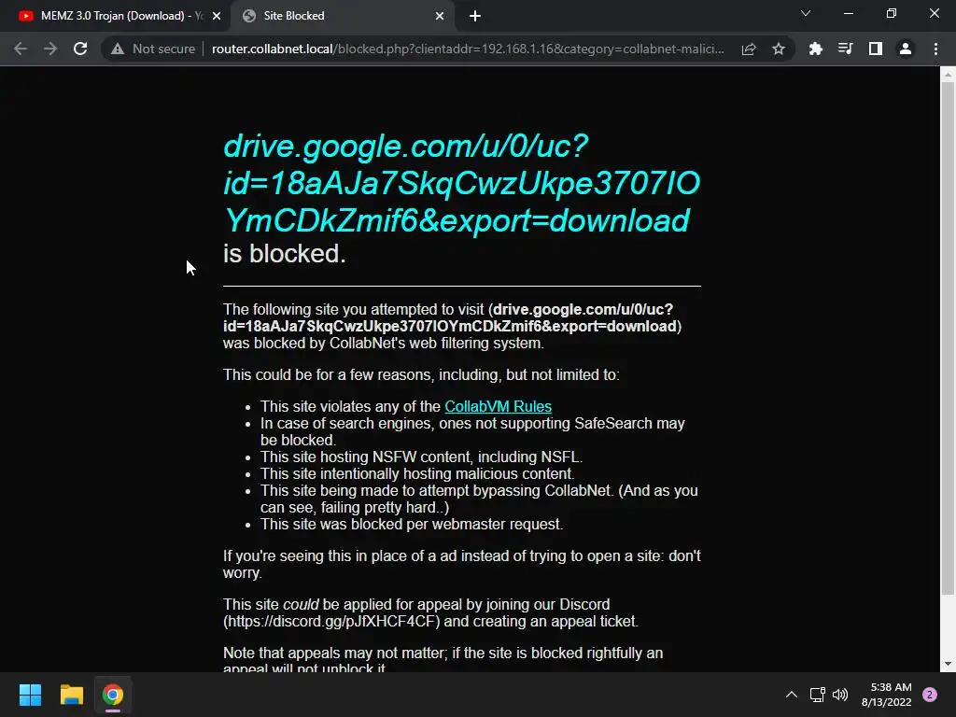This screenshot has height=717, width=956.
Task: Click the vertical scrollbar thumb
Action: point(948,338)
